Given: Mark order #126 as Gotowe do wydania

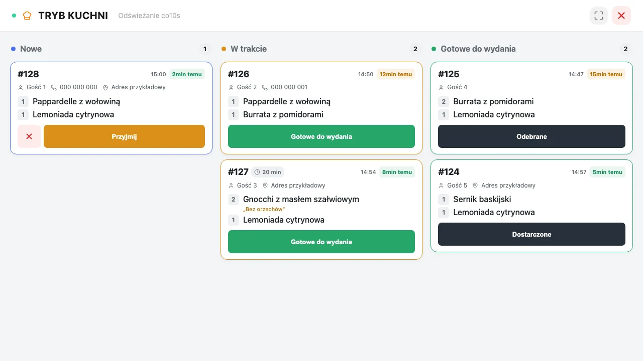Looking at the screenshot, I should (x=321, y=136).
